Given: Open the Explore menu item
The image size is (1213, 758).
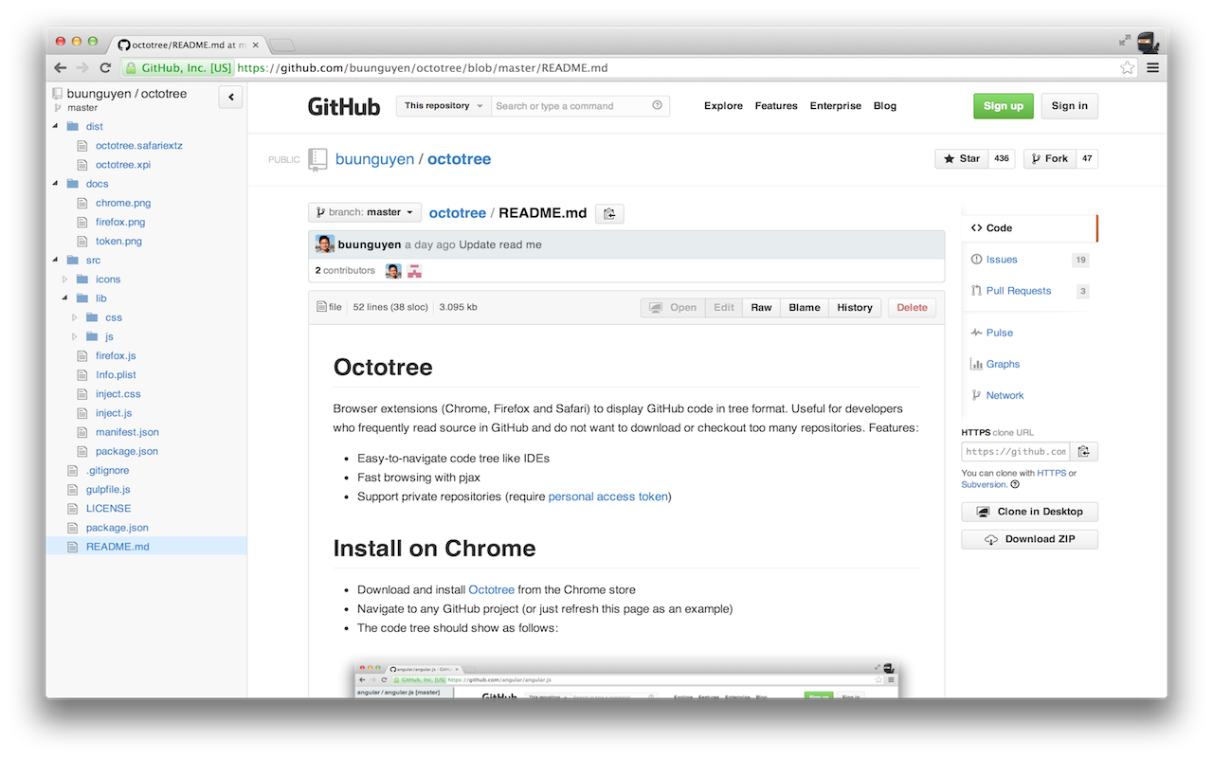Looking at the screenshot, I should [723, 106].
